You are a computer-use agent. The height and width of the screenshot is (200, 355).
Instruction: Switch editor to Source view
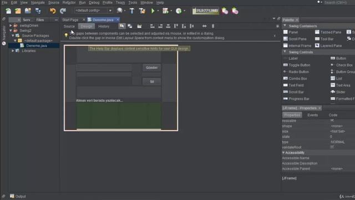(x=69, y=26)
